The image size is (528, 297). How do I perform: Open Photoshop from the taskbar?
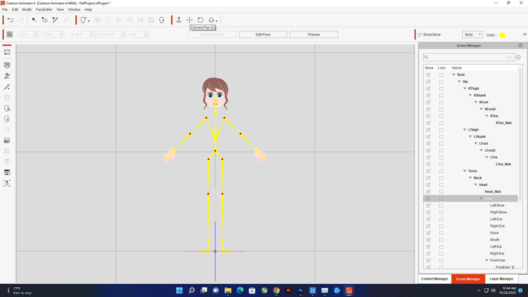(x=301, y=290)
